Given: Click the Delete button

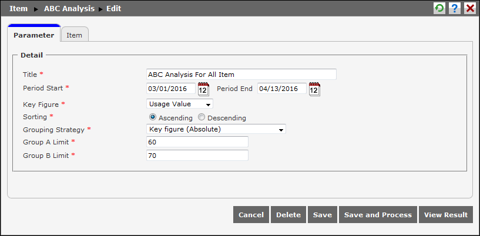Looking at the screenshot, I should tap(288, 215).
